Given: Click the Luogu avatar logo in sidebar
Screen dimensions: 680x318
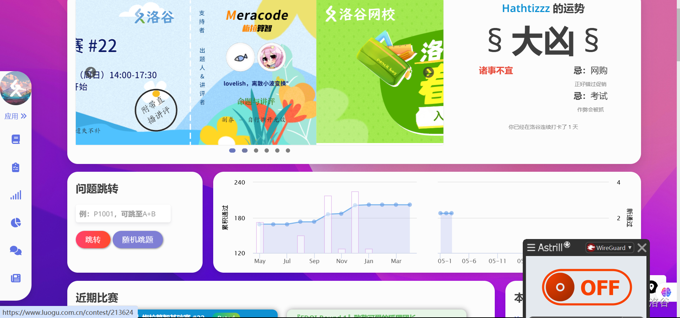Looking at the screenshot, I should click(x=16, y=88).
